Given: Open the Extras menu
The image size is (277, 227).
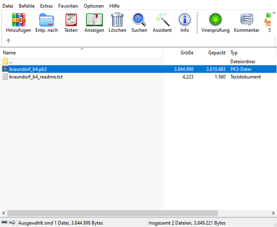Looking at the screenshot, I should (x=46, y=6).
